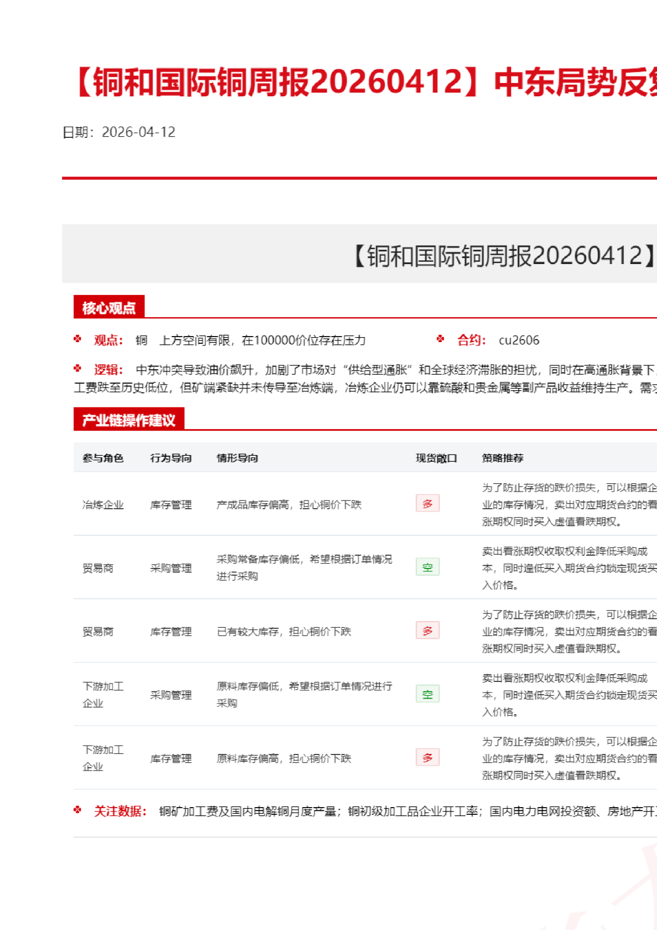This screenshot has width=657, height=930.
Task: Click the cu2606 contract code
Action: click(x=519, y=340)
